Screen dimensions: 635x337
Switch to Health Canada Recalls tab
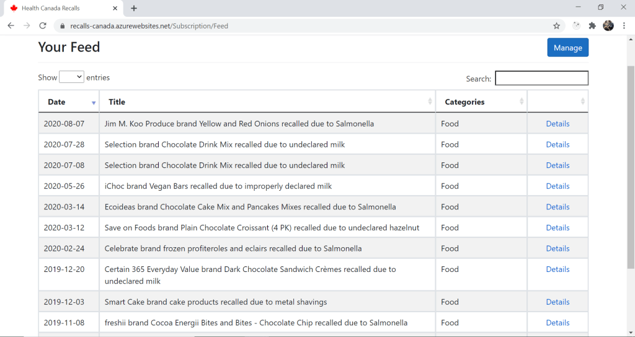(59, 8)
